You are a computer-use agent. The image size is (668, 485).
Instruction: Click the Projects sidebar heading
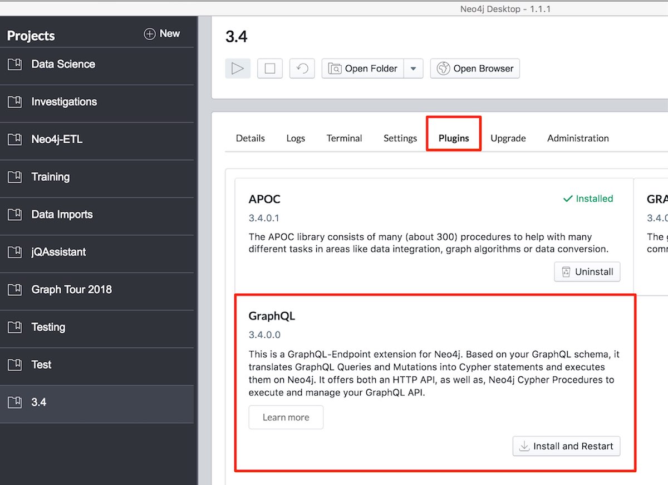tap(31, 36)
